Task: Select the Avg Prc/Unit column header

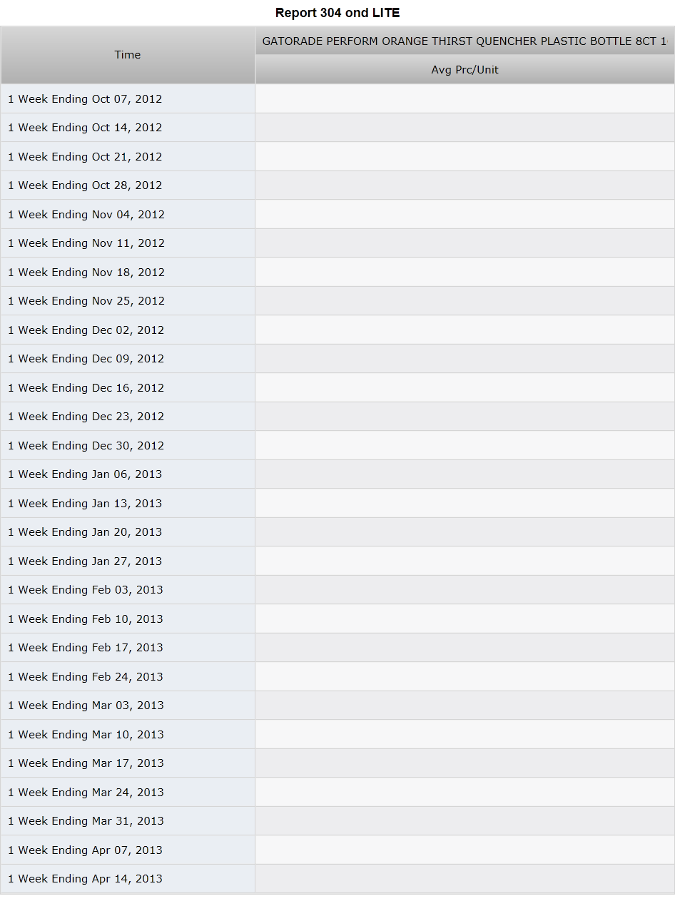Action: [x=465, y=70]
